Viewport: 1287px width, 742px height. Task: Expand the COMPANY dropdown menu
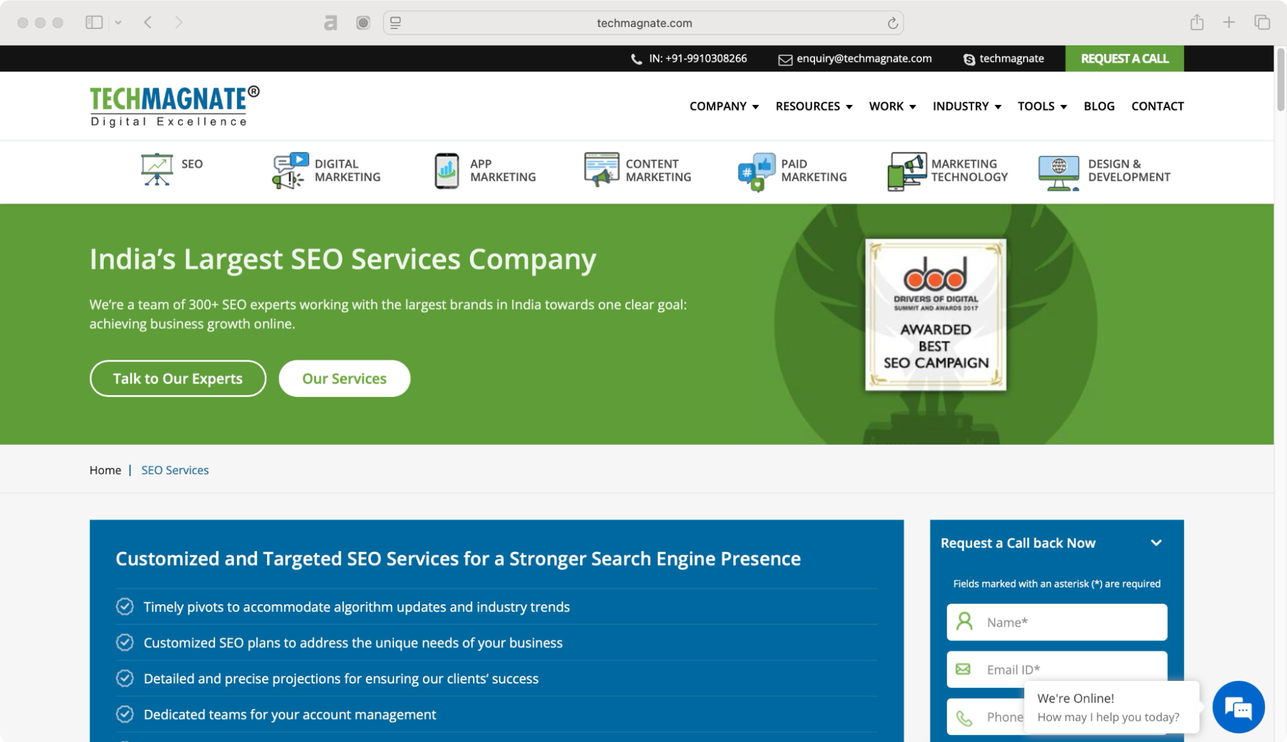coord(724,106)
